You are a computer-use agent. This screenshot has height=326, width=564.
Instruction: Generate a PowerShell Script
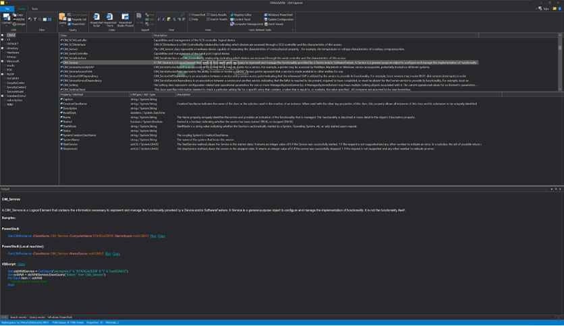(96, 20)
